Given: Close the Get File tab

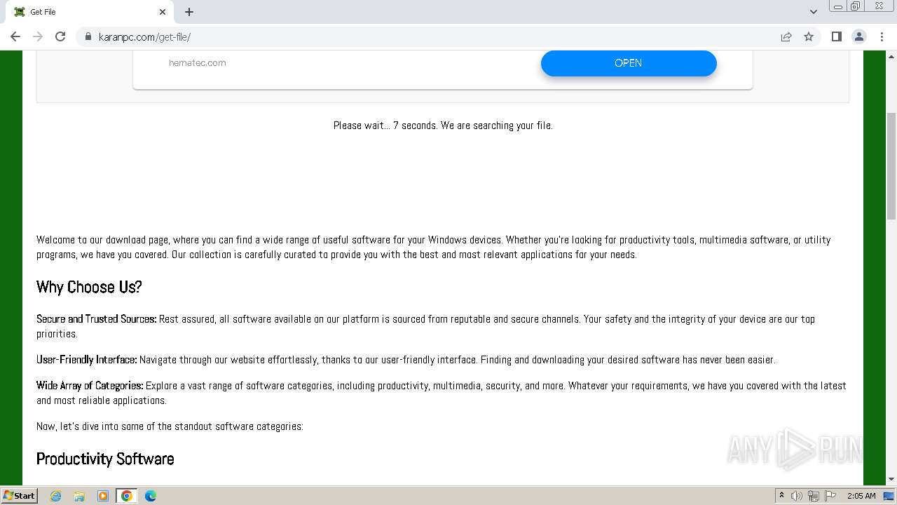Looking at the screenshot, I should 163,12.
